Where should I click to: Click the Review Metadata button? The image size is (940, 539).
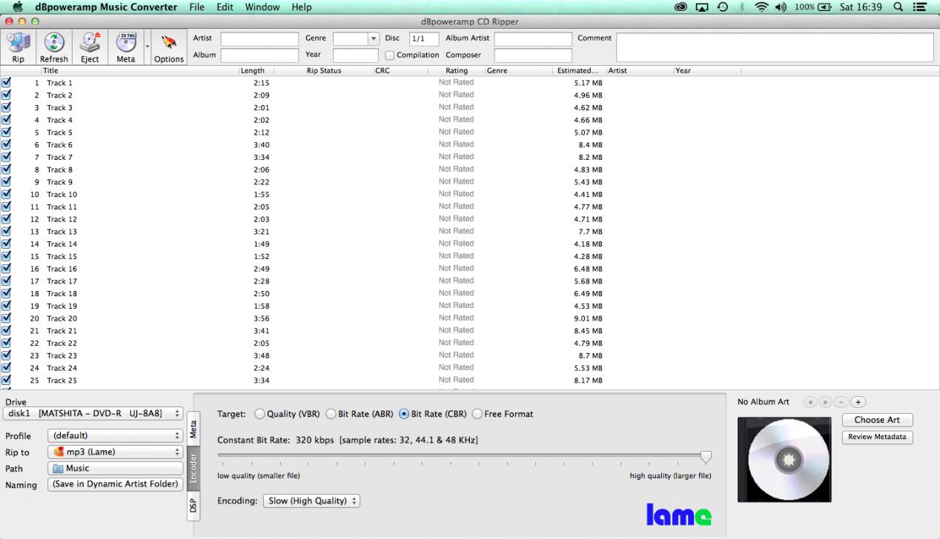pos(877,437)
